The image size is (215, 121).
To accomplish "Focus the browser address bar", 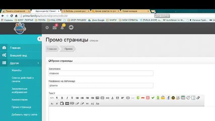I will tap(117, 16).
